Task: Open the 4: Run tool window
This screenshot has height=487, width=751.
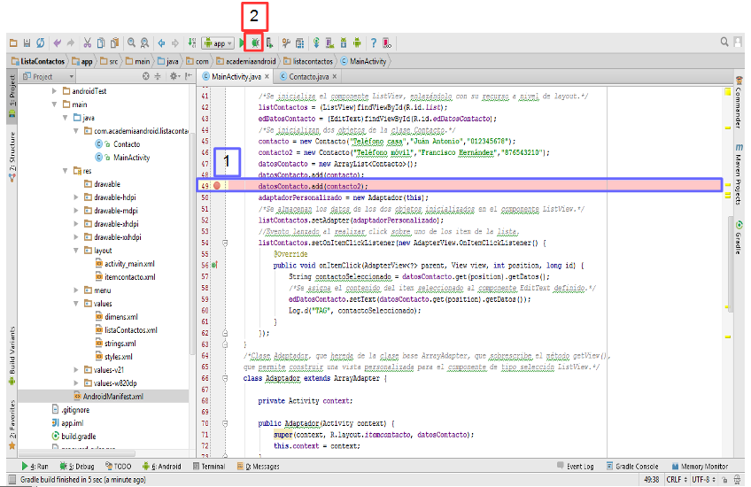Action: [35, 467]
